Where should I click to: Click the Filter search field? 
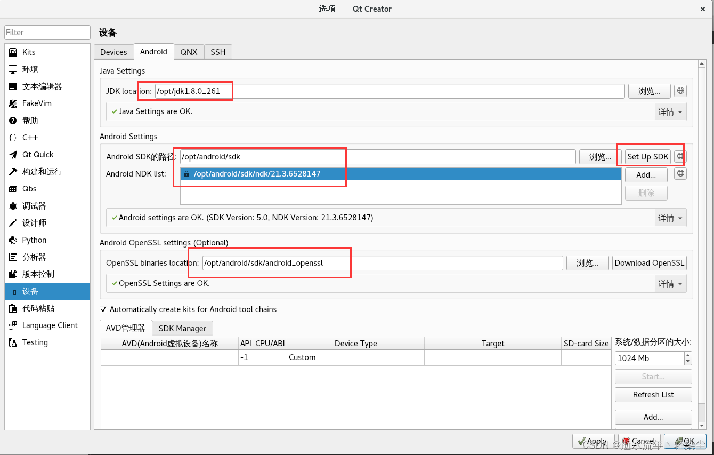click(47, 33)
